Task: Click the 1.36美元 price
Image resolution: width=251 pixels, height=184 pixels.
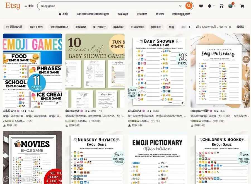Action: coord(196,121)
